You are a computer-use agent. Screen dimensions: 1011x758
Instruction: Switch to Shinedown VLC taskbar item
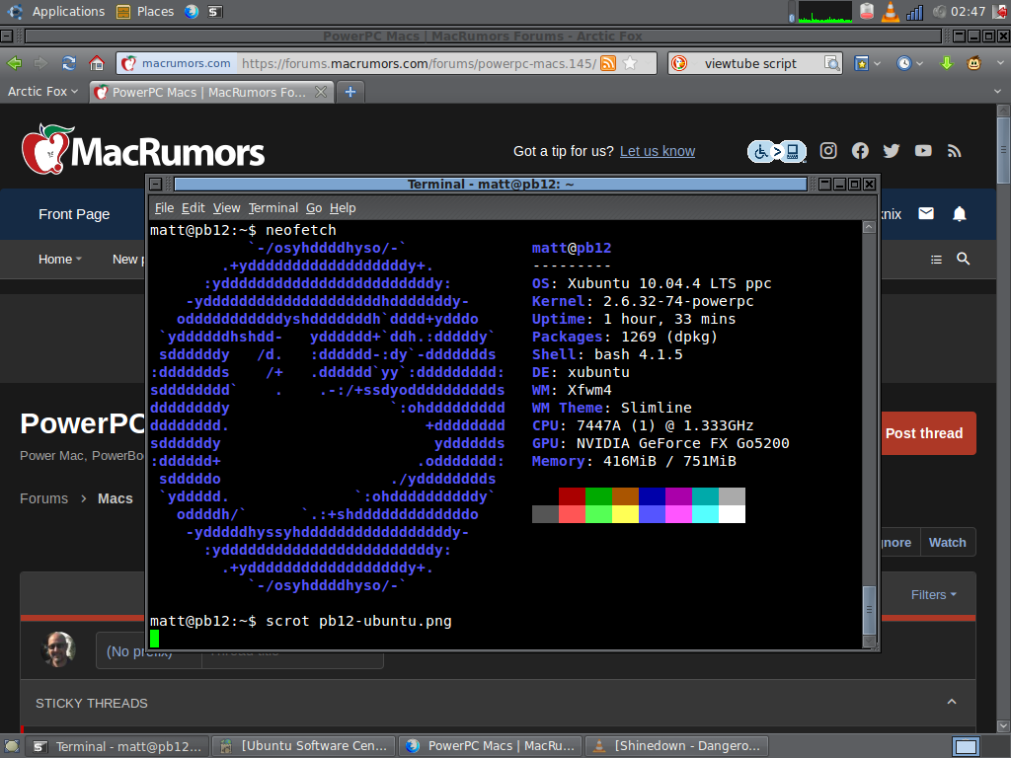(677, 746)
